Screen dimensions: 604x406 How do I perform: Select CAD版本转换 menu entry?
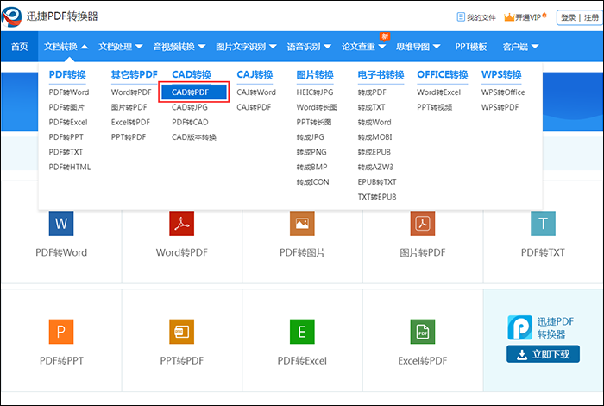click(x=194, y=137)
